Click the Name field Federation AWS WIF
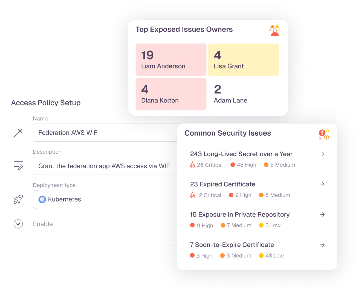 click(105, 133)
